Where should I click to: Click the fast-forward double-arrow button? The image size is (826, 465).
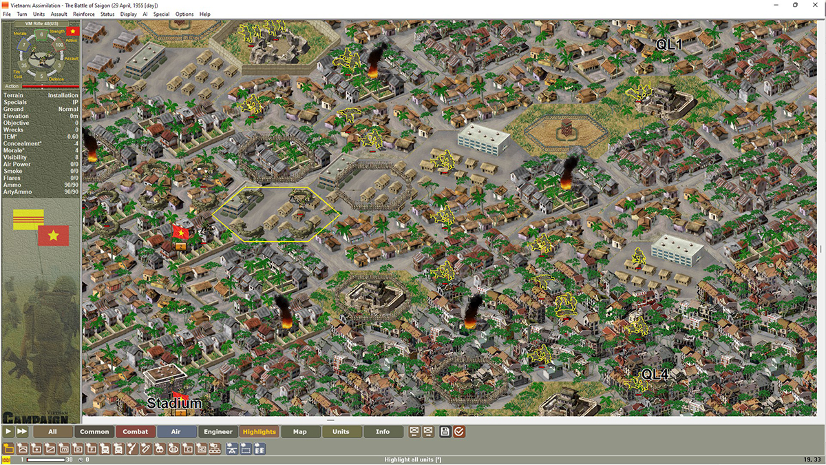tap(22, 431)
